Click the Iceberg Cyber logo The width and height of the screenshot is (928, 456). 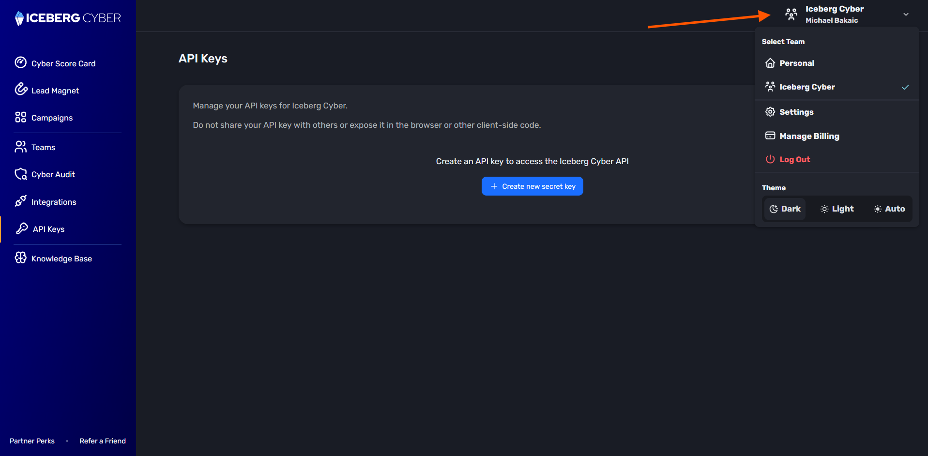pyautogui.click(x=68, y=18)
